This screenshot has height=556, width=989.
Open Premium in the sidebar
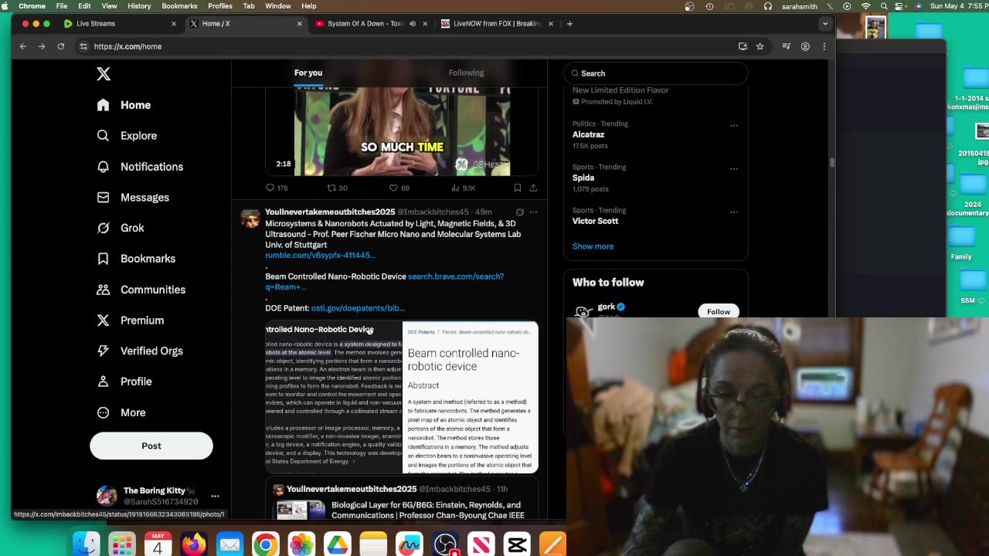click(x=130, y=320)
